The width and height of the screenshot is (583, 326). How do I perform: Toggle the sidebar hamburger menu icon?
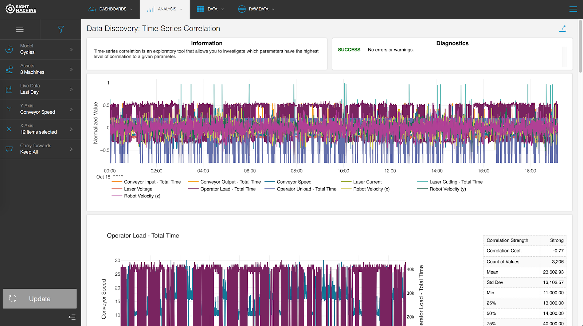20,30
